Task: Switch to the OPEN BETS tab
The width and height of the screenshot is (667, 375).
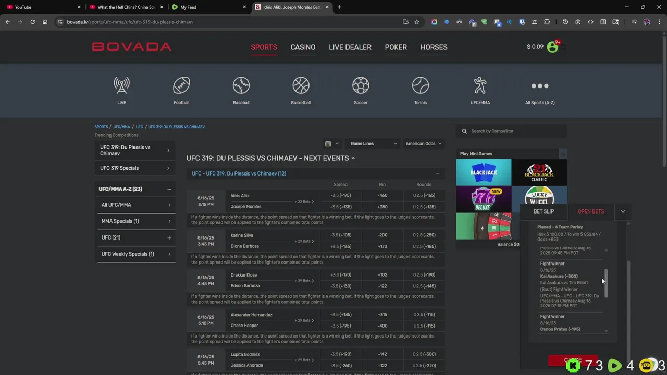Action: click(x=591, y=211)
